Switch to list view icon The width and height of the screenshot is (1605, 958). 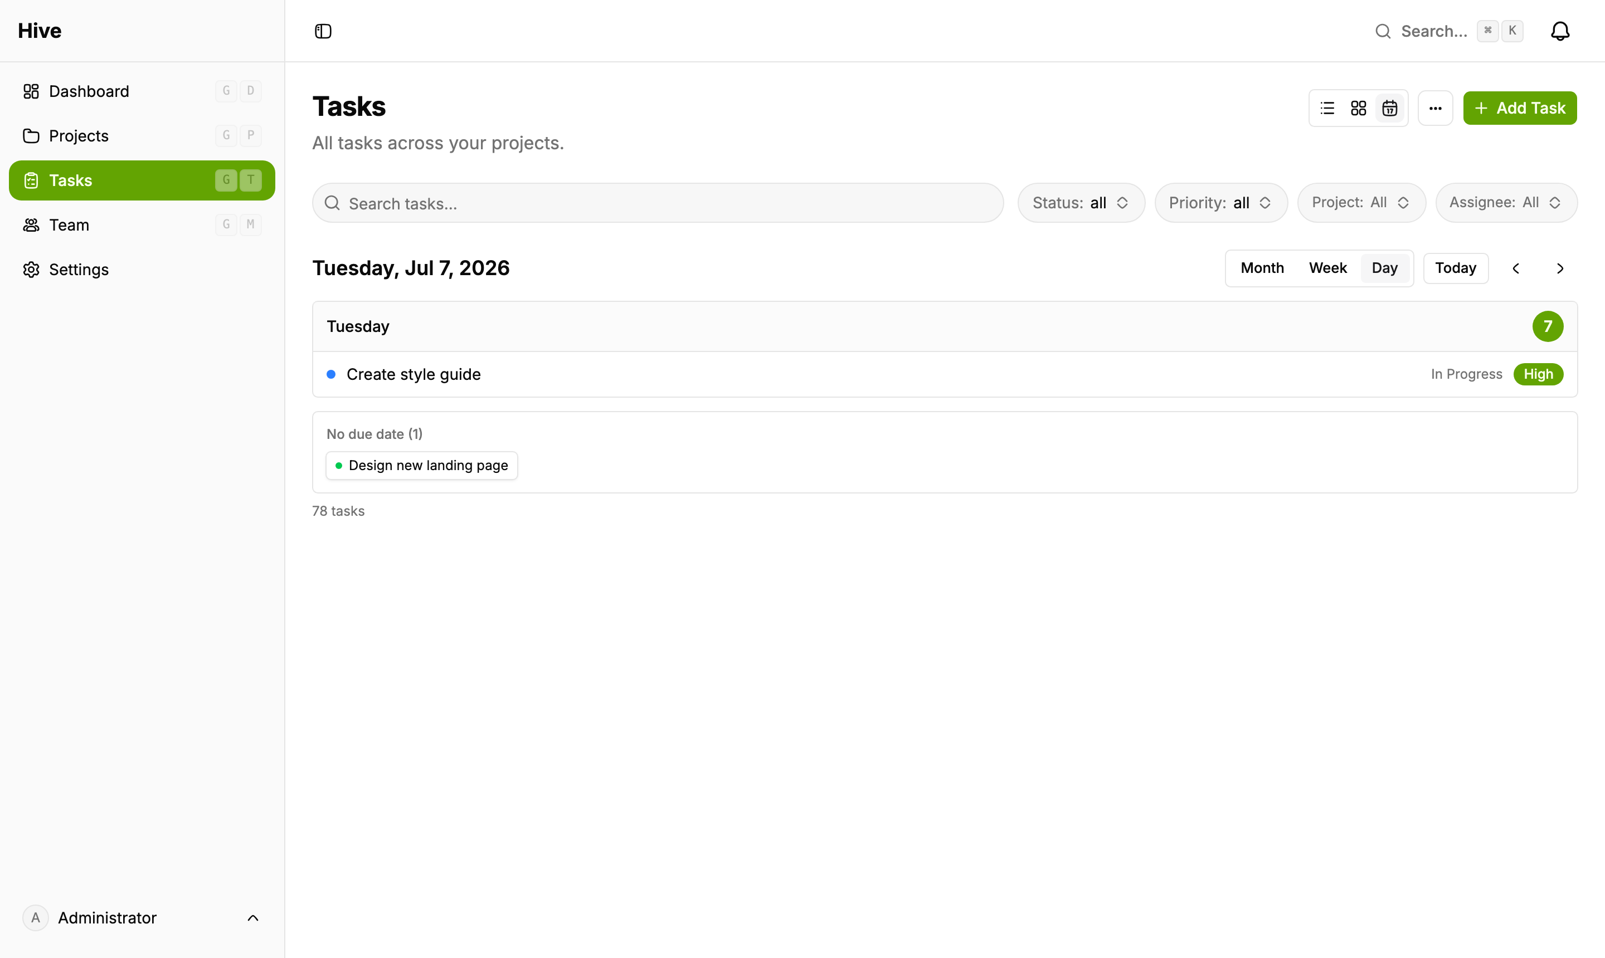coord(1327,108)
